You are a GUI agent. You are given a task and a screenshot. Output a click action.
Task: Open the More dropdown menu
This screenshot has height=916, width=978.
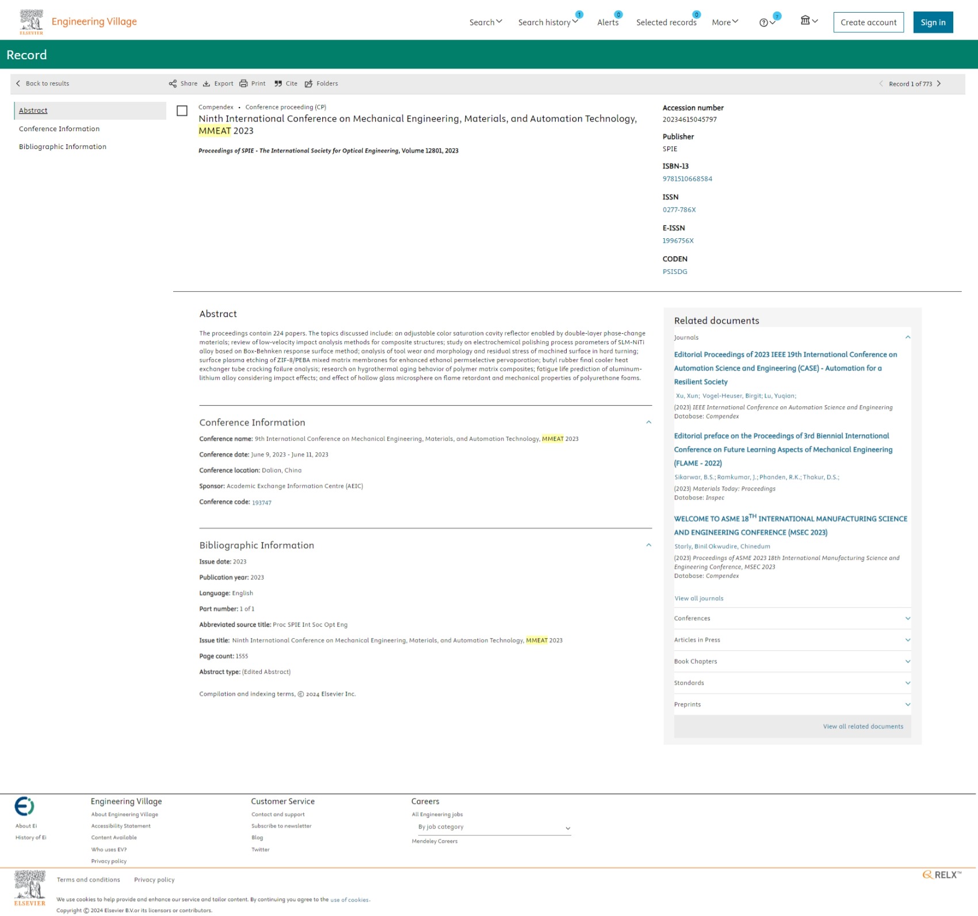[725, 22]
